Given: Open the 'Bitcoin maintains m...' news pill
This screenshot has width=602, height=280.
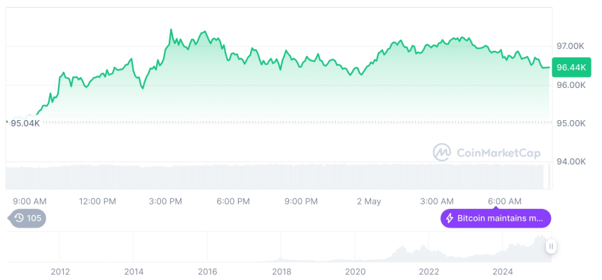Looking at the screenshot, I should (x=496, y=219).
